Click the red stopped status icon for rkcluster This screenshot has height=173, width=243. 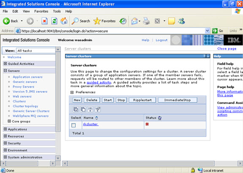point(147,124)
